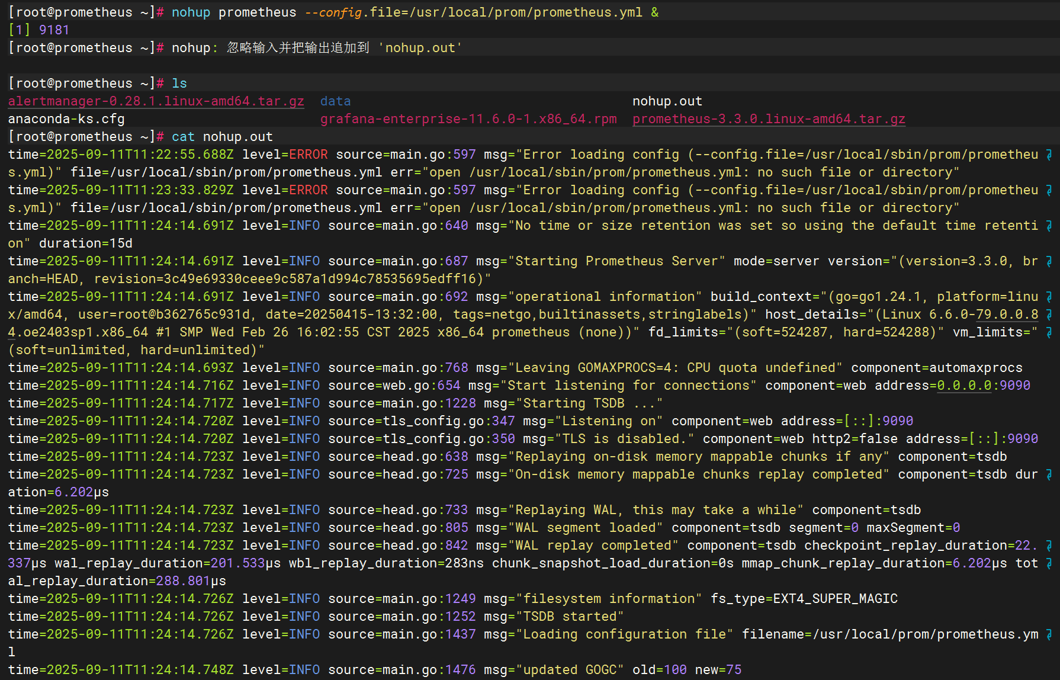Select the timestamp 2025-09-11T11:23:33.829Z
Image resolution: width=1060 pixels, height=680 pixels.
[x=140, y=190]
